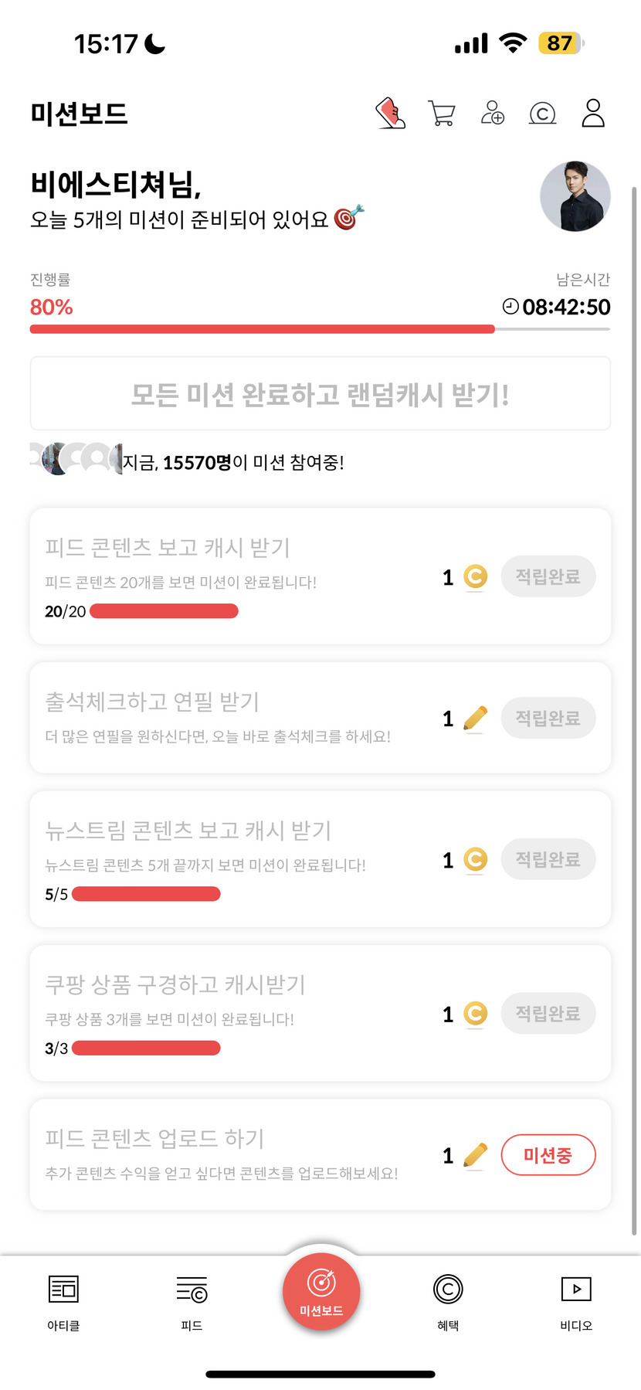This screenshot has width=641, height=1390.
Task: Select the 미션보드 center tab
Action: coord(320,1292)
